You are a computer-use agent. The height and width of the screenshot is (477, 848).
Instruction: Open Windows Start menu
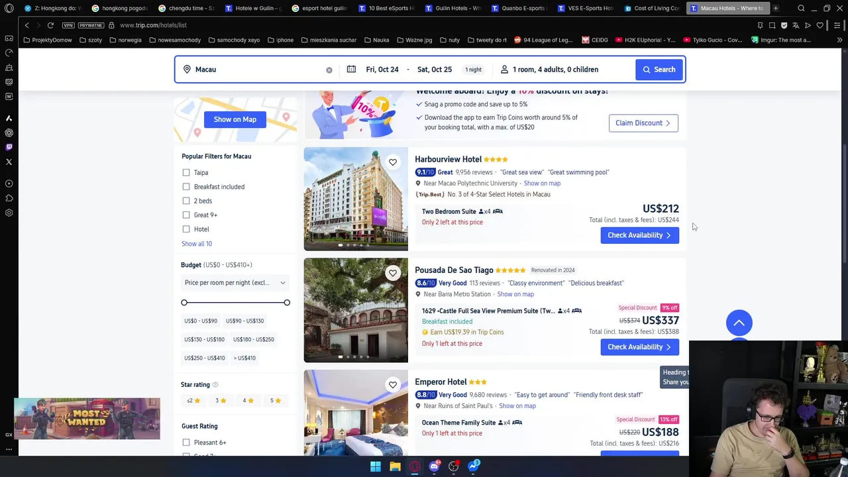coord(376,466)
